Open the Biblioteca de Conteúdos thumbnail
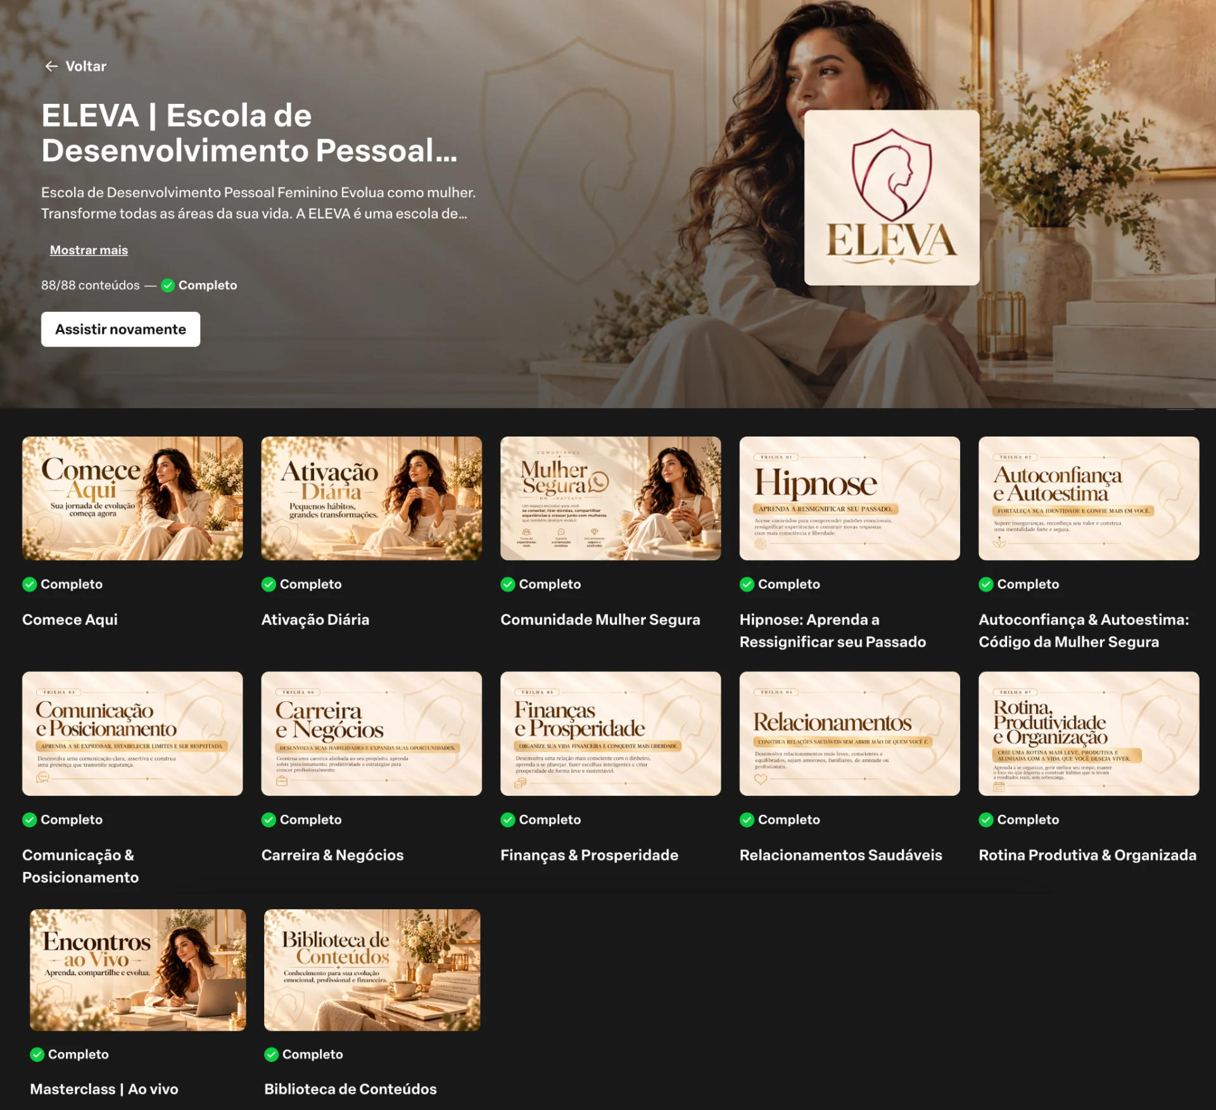 click(372, 970)
